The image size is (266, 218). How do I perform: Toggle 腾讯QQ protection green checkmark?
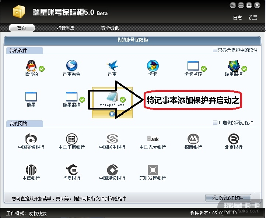click(x=42, y=69)
